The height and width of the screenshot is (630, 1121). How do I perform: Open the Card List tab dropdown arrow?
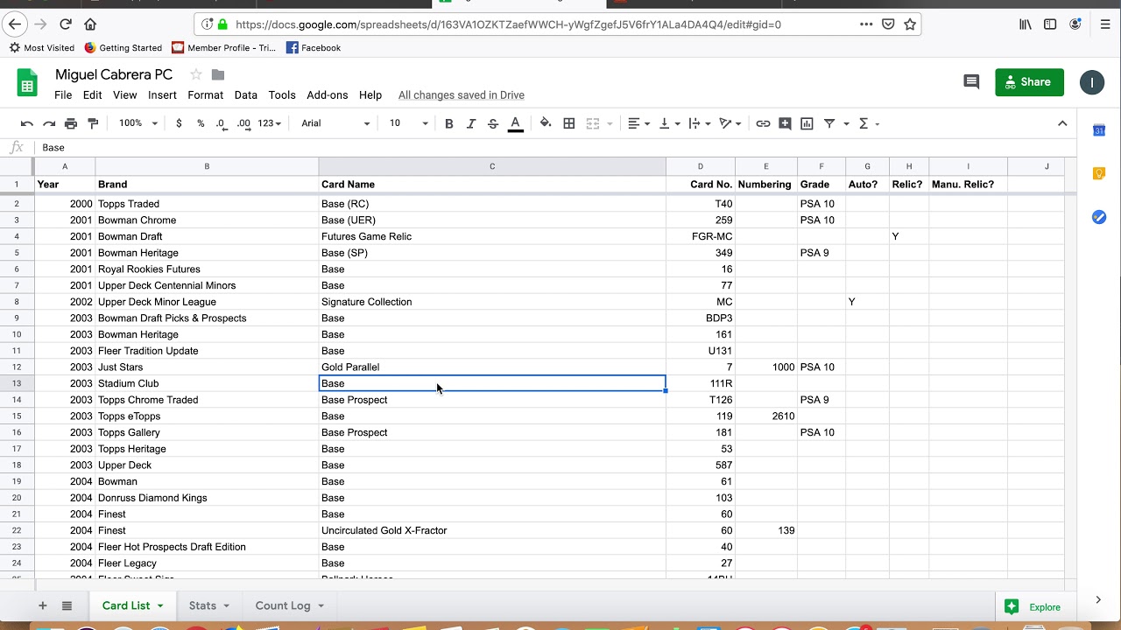pyautogui.click(x=160, y=605)
